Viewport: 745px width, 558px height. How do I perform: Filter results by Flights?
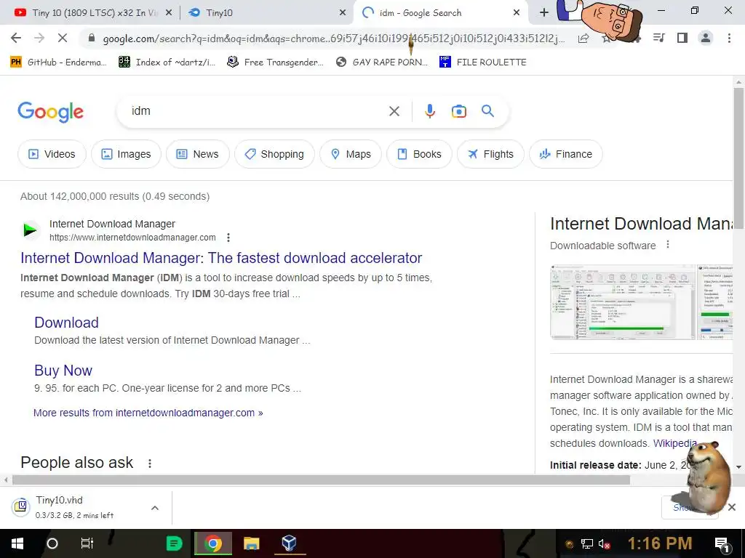click(x=490, y=154)
